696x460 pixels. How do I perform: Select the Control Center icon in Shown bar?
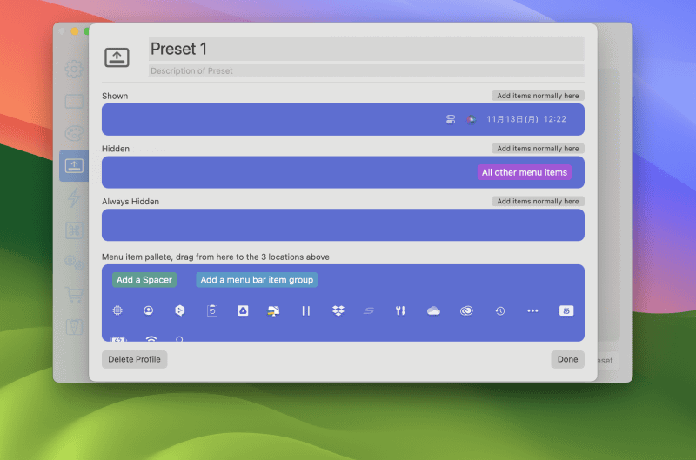(x=451, y=119)
